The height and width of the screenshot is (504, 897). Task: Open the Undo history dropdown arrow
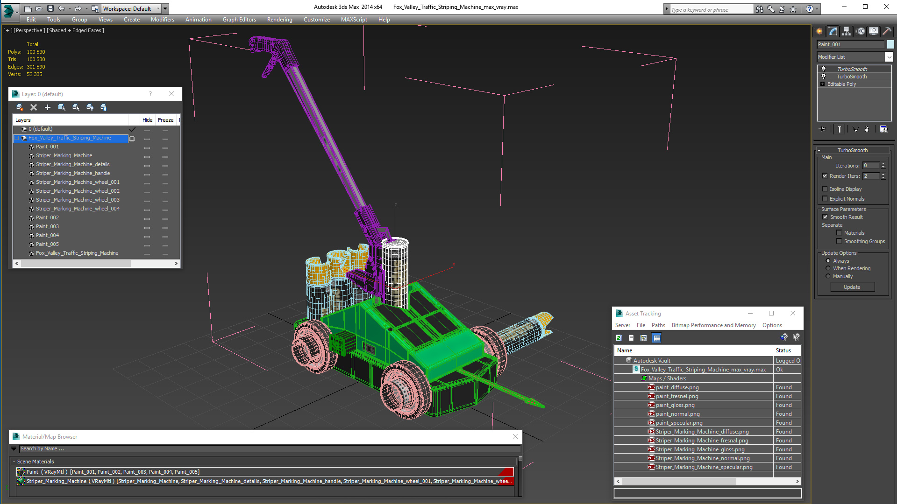point(70,8)
